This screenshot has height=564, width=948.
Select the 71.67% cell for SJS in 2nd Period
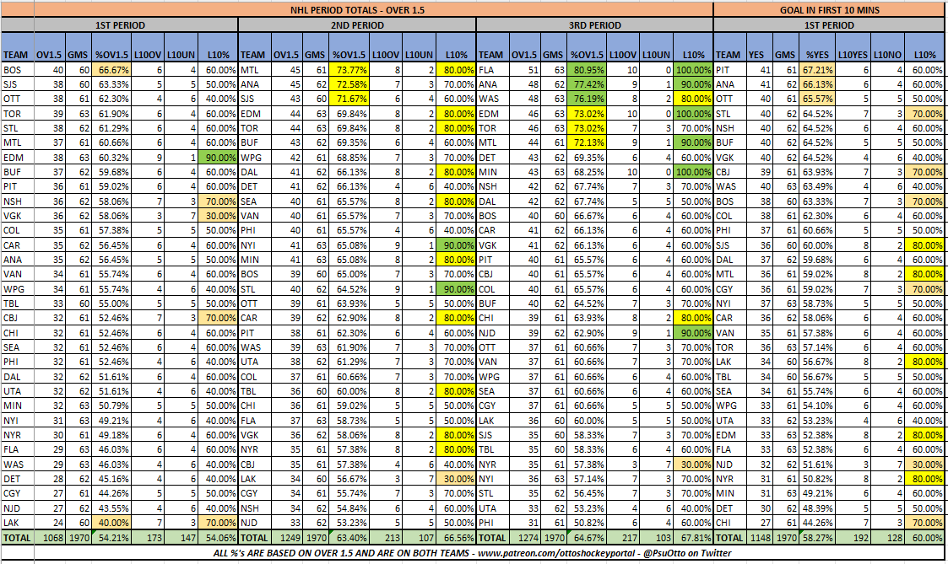tap(350, 99)
